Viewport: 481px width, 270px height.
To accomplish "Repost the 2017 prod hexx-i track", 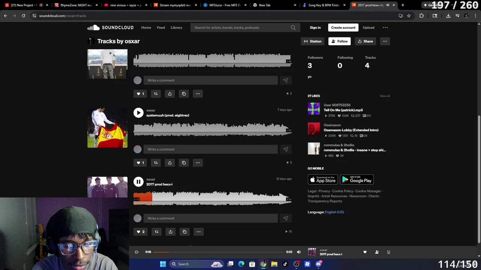I will coord(157,232).
